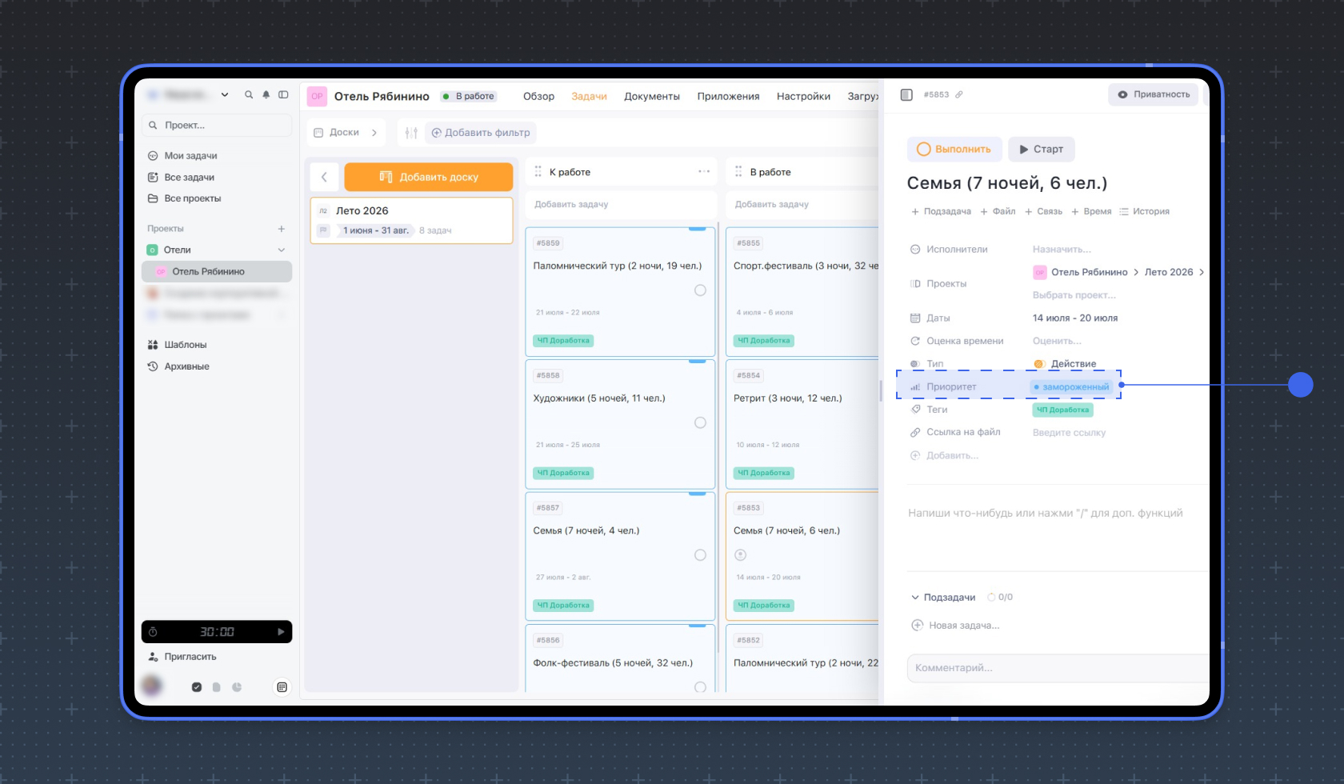This screenshot has height=784, width=1344.
Task: Collapse the Отели project group chevron
Action: [x=282, y=250]
